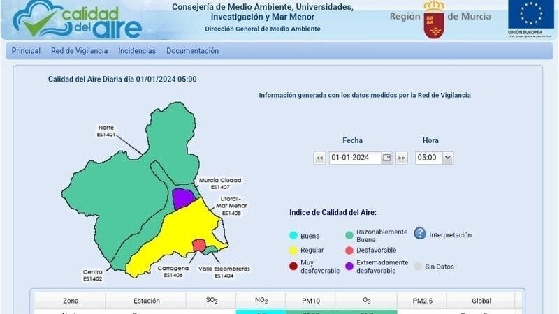Click the purple Extremadamente desfavorable legend dot

click(349, 266)
